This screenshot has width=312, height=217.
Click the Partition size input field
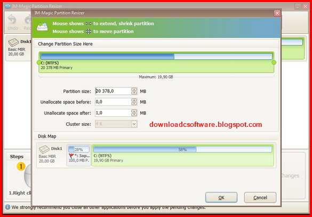113,91
